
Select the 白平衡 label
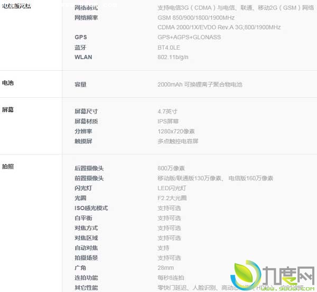coord(83,218)
